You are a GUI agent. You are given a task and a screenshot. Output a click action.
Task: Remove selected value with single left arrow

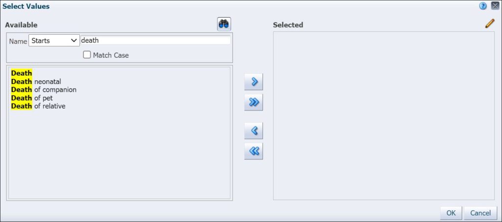point(253,131)
